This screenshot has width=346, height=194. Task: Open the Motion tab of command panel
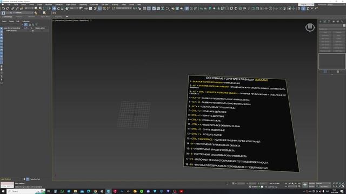click(334, 22)
